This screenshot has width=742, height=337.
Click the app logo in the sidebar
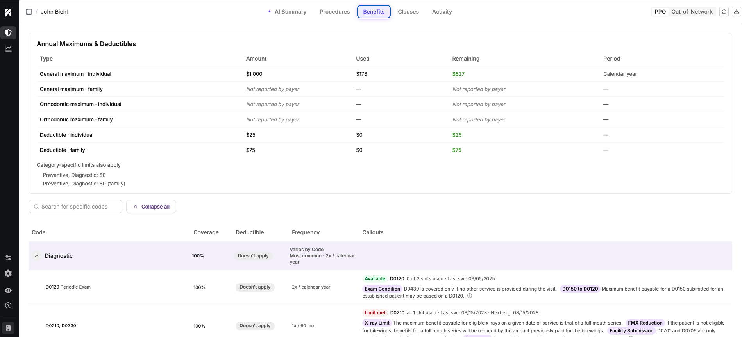click(x=8, y=13)
